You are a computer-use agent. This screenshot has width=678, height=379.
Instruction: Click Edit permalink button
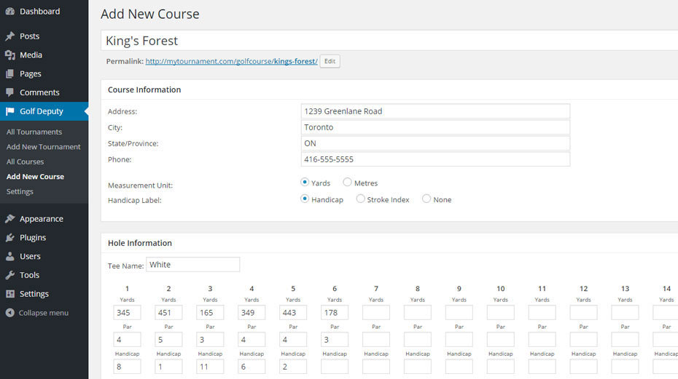click(x=330, y=61)
